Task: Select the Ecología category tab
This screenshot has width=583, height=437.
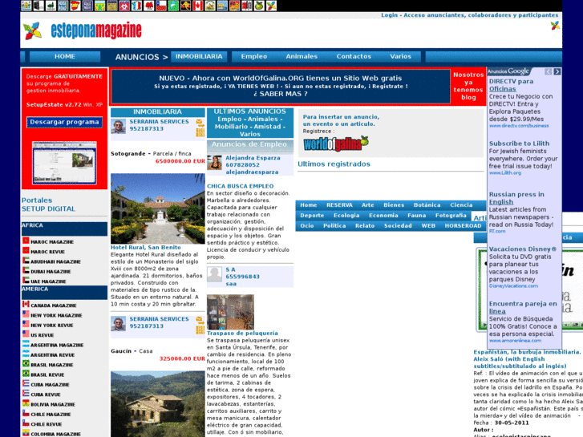Action: coord(346,216)
